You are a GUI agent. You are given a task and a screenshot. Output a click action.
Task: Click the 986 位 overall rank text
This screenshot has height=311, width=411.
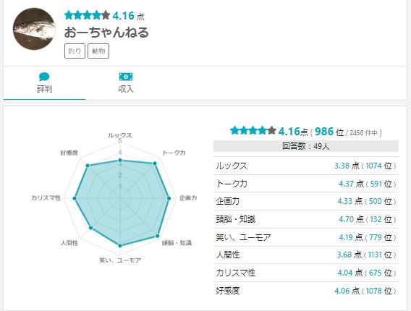(329, 132)
